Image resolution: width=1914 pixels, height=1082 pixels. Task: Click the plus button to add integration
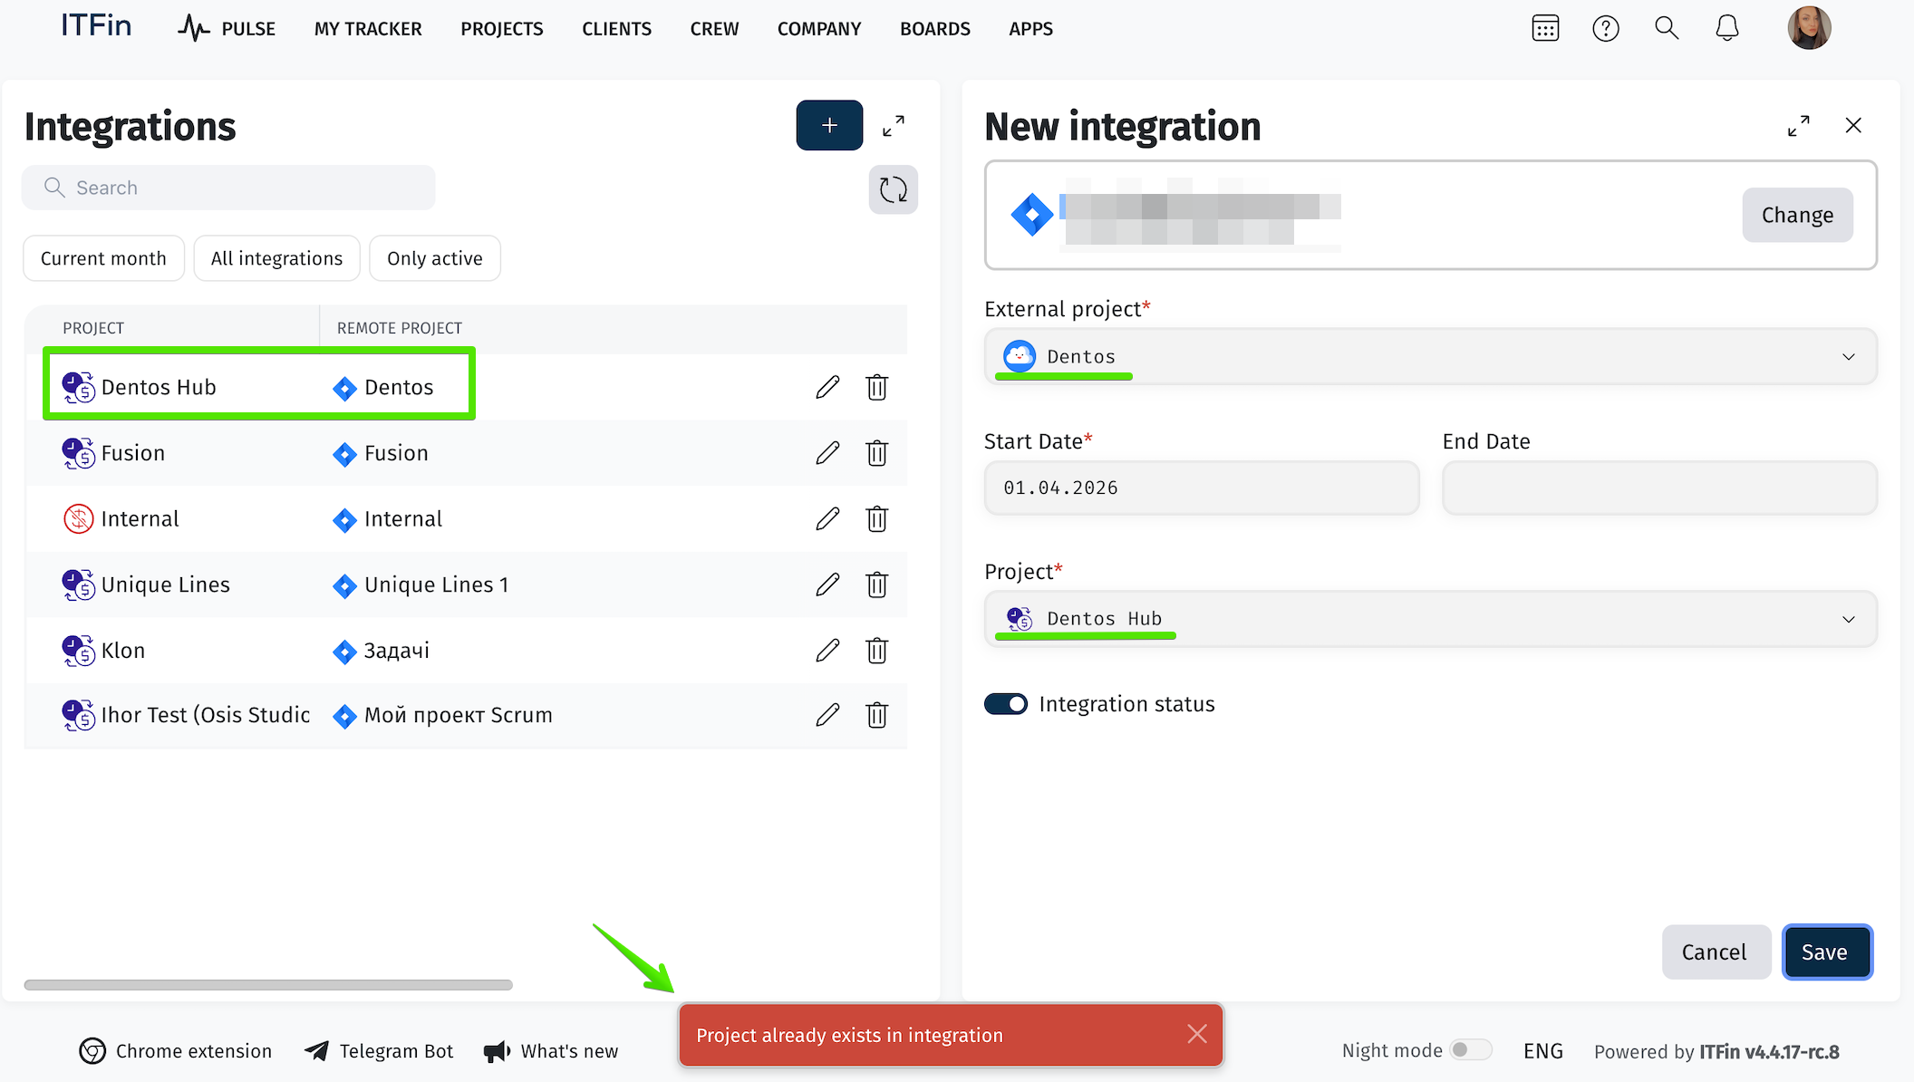(829, 126)
